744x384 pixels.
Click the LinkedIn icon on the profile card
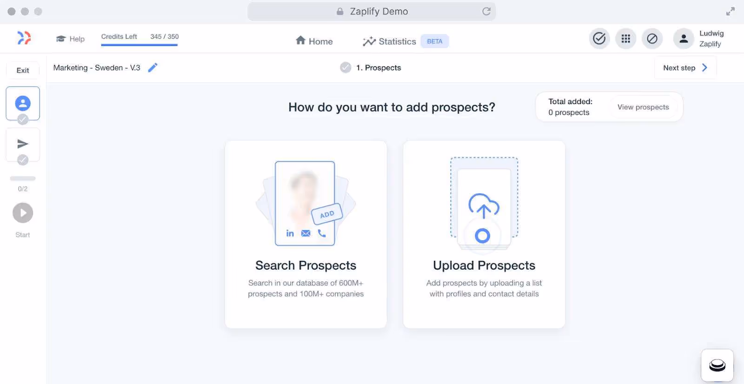pos(290,233)
